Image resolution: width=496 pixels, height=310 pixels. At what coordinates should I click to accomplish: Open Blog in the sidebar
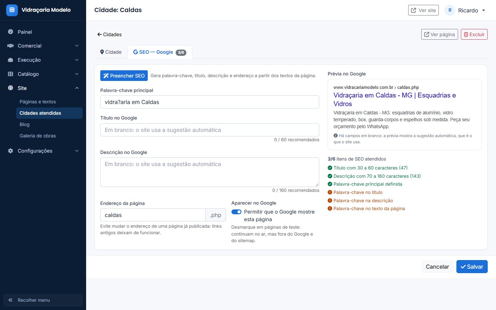click(x=49, y=124)
